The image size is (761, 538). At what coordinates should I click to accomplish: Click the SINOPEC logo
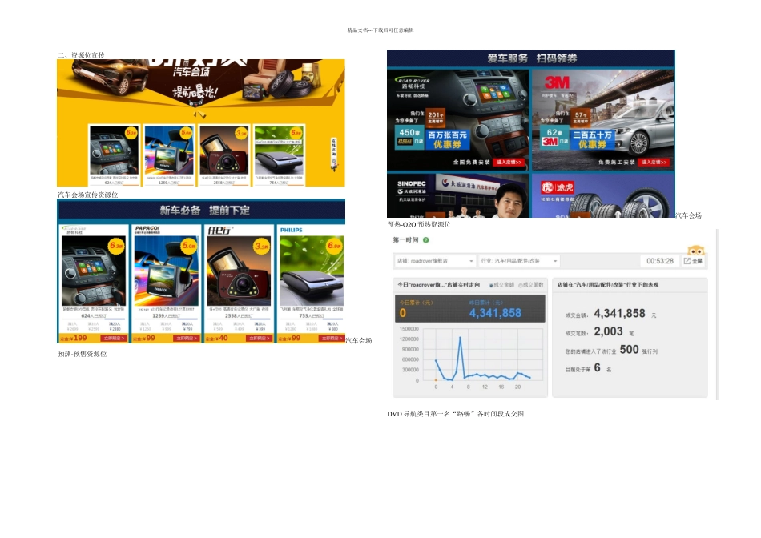(411, 184)
